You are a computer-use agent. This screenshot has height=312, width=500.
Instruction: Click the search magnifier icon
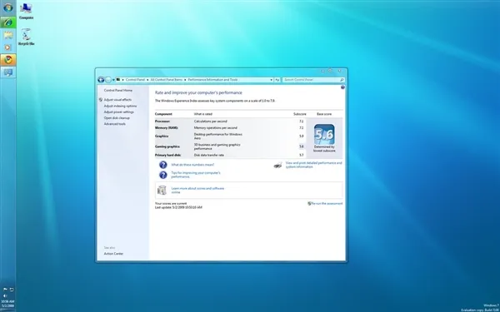342,80
